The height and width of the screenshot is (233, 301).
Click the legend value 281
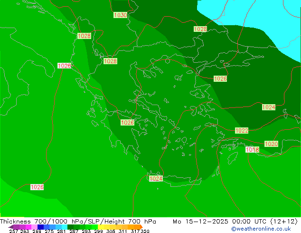(x=61, y=231)
